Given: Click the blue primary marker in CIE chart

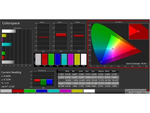Looking at the screenshot, I should point(101,62).
